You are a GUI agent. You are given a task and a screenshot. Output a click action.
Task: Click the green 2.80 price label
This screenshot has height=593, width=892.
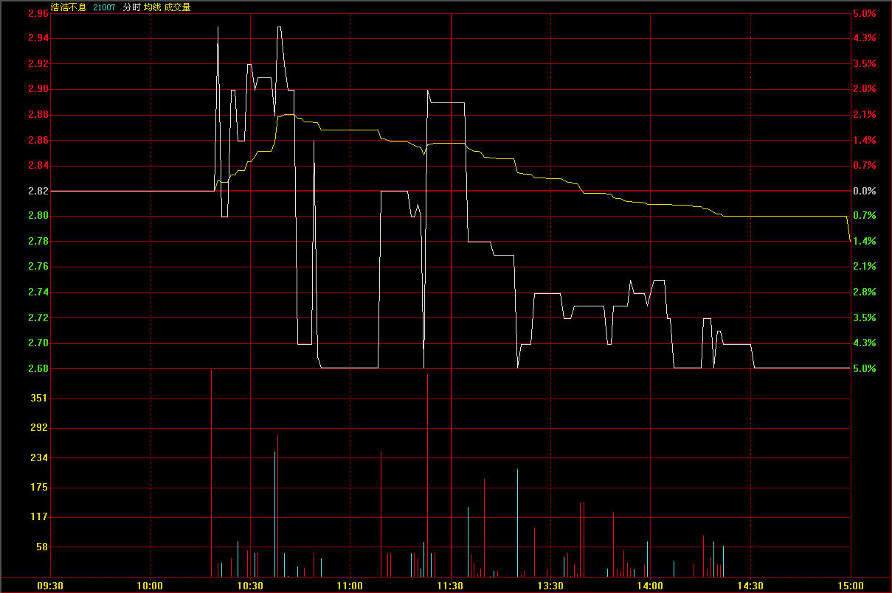click(38, 216)
